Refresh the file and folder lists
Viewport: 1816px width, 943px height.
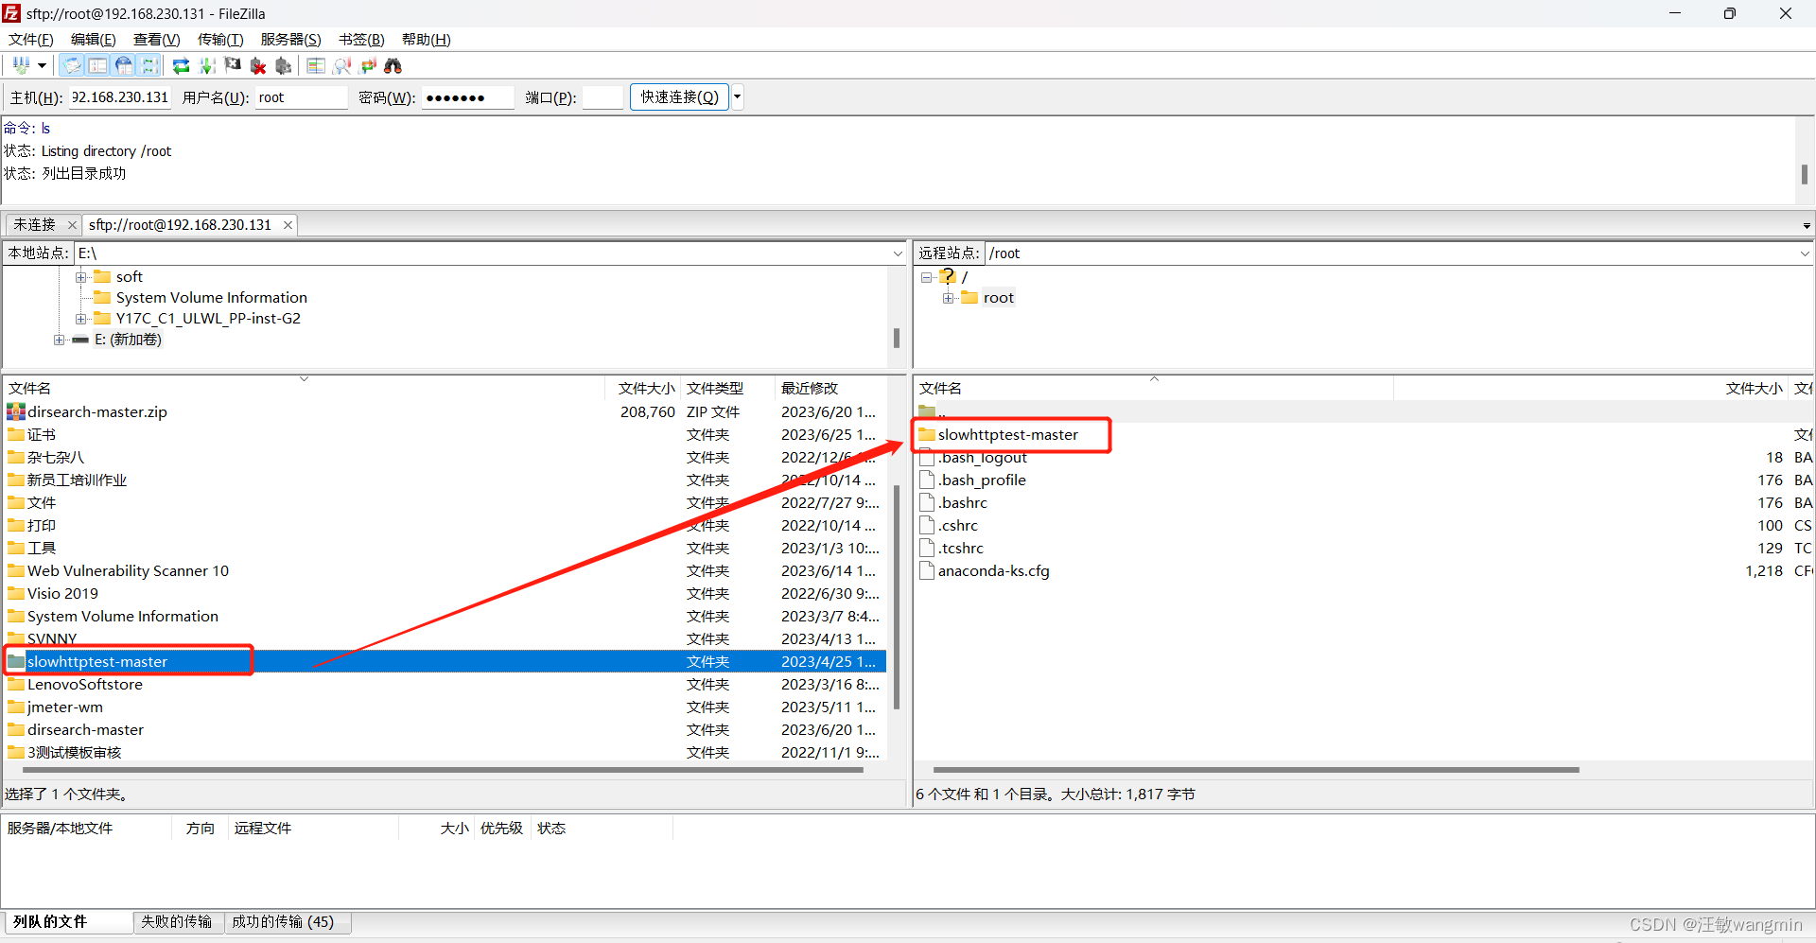182,65
